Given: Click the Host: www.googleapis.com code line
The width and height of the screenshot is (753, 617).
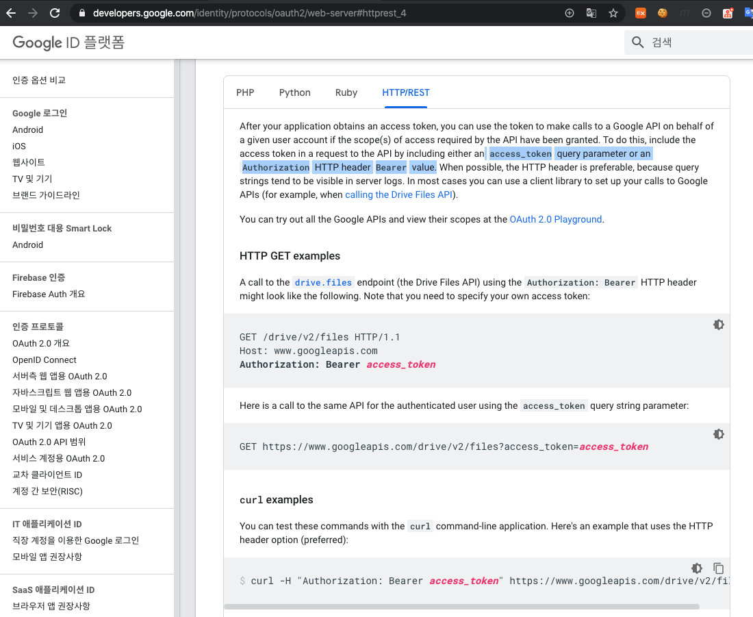Looking at the screenshot, I should (308, 351).
